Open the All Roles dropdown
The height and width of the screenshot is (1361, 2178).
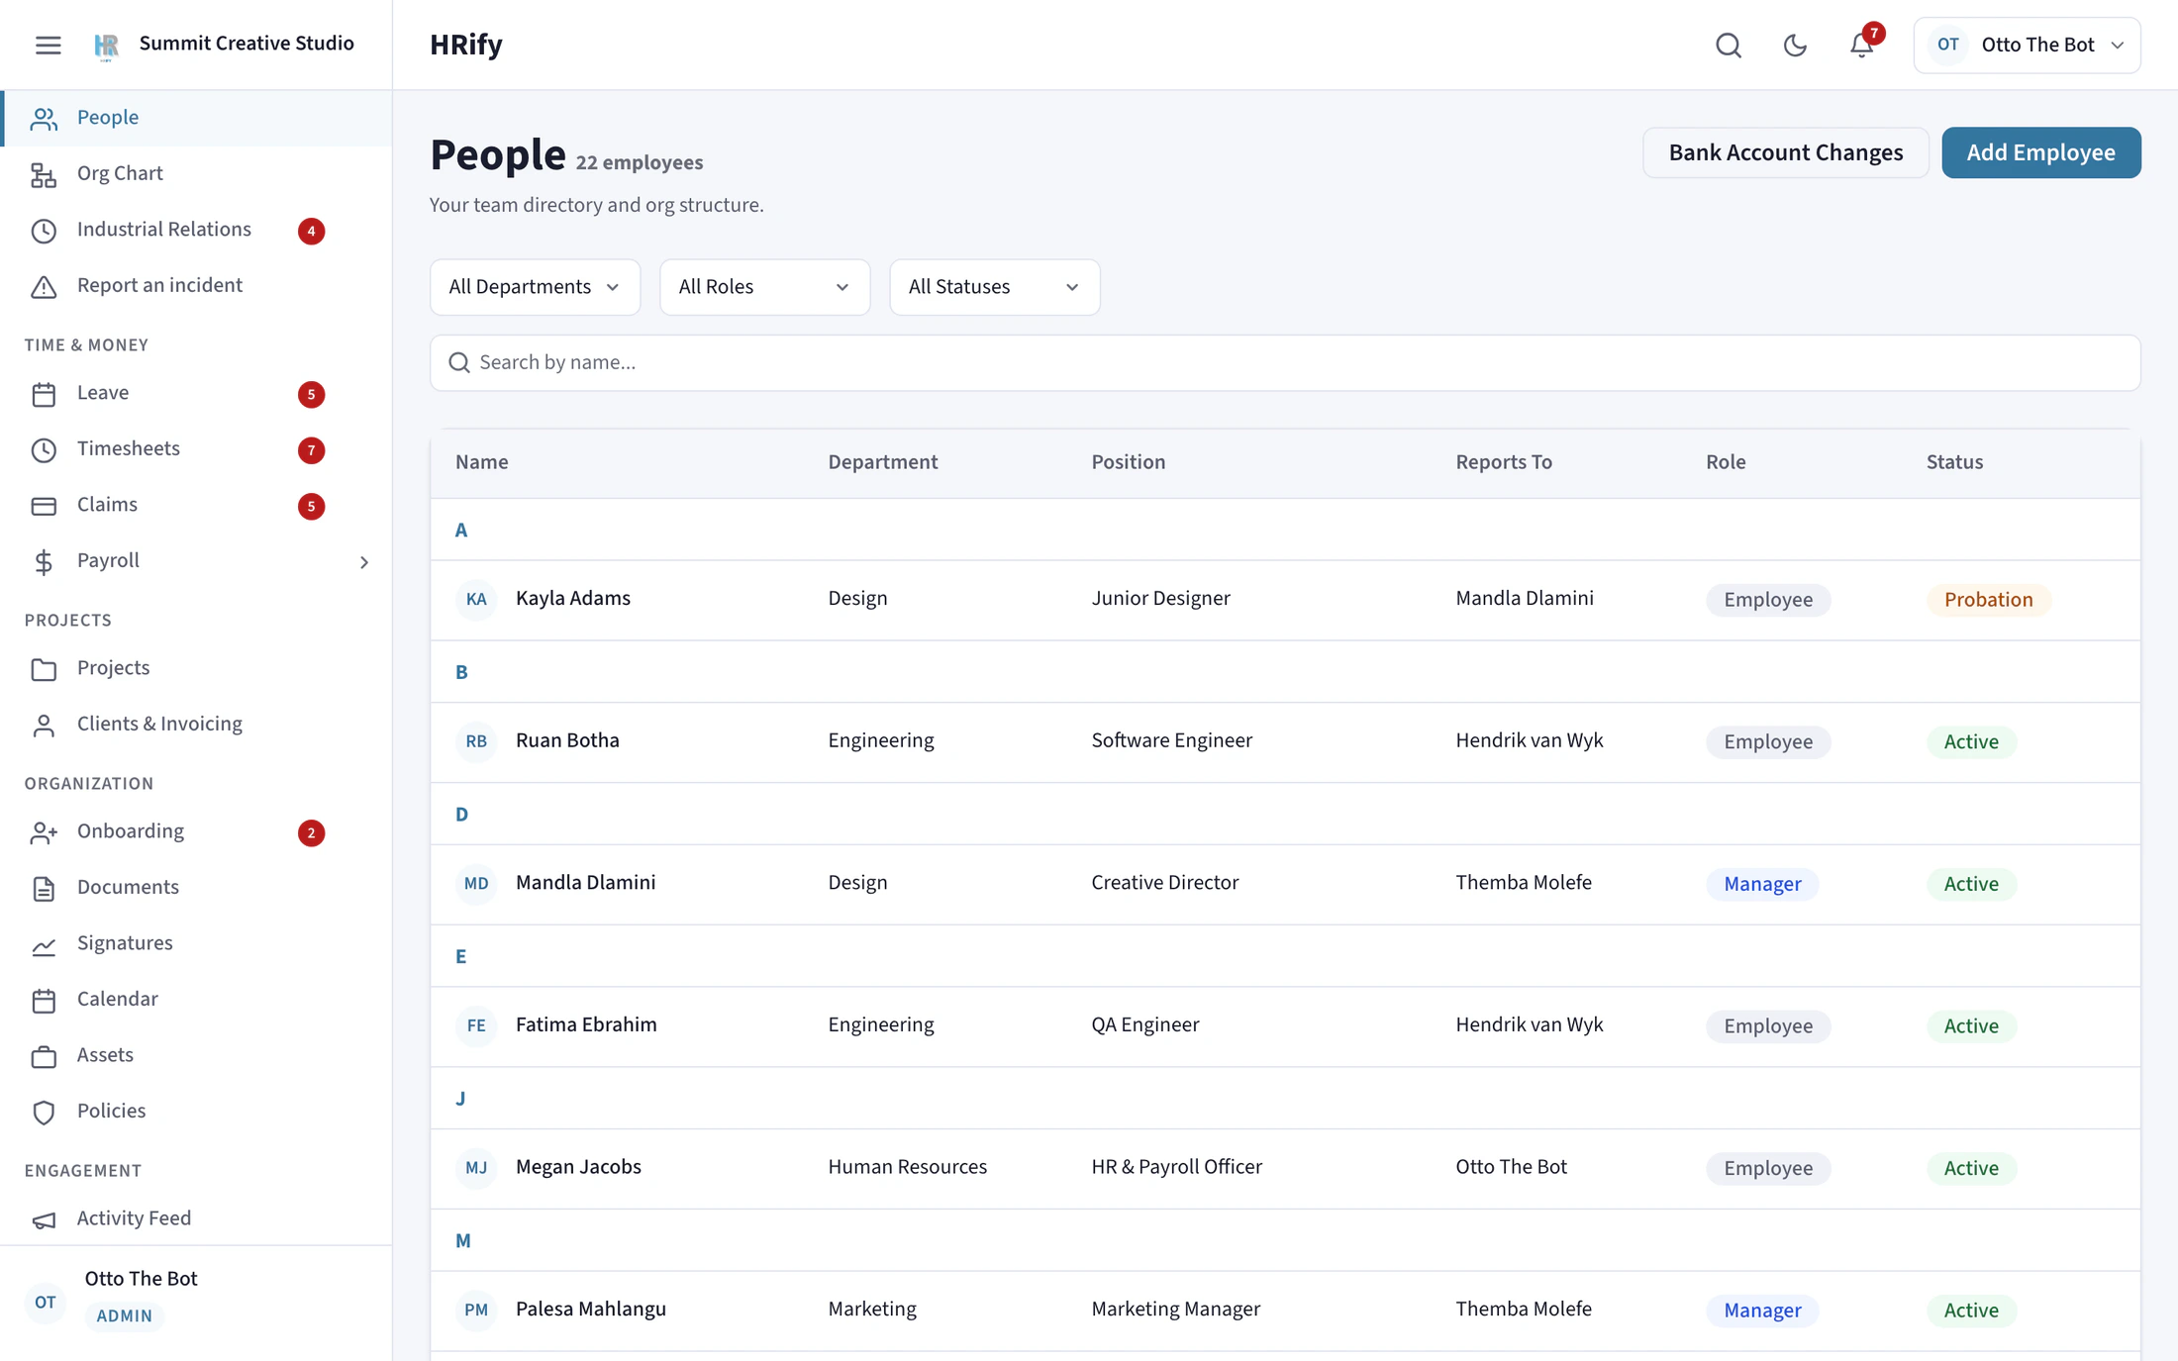764,287
